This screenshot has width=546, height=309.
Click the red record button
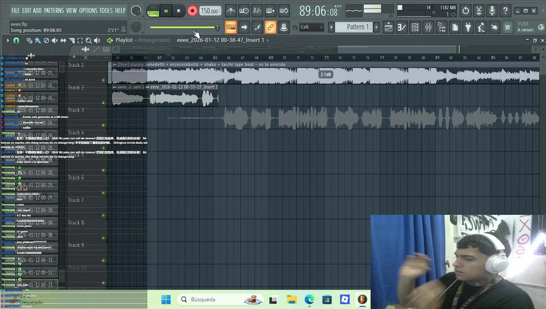pyautogui.click(x=192, y=11)
